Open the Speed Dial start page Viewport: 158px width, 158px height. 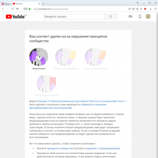pyautogui.click(x=17, y=9)
